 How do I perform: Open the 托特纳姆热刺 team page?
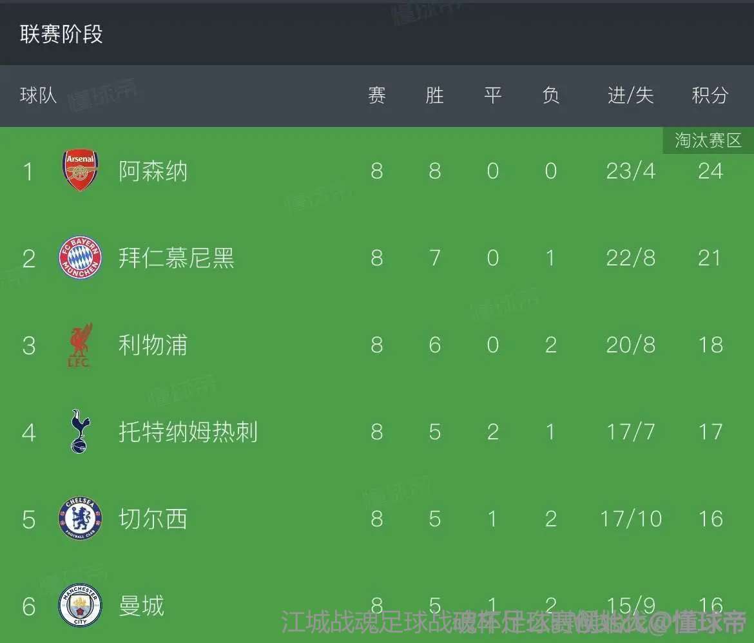(188, 432)
